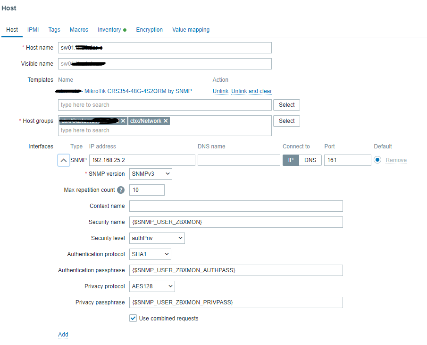Set Connect to option to IP
This screenshot has height=345, width=427.
pyautogui.click(x=291, y=160)
